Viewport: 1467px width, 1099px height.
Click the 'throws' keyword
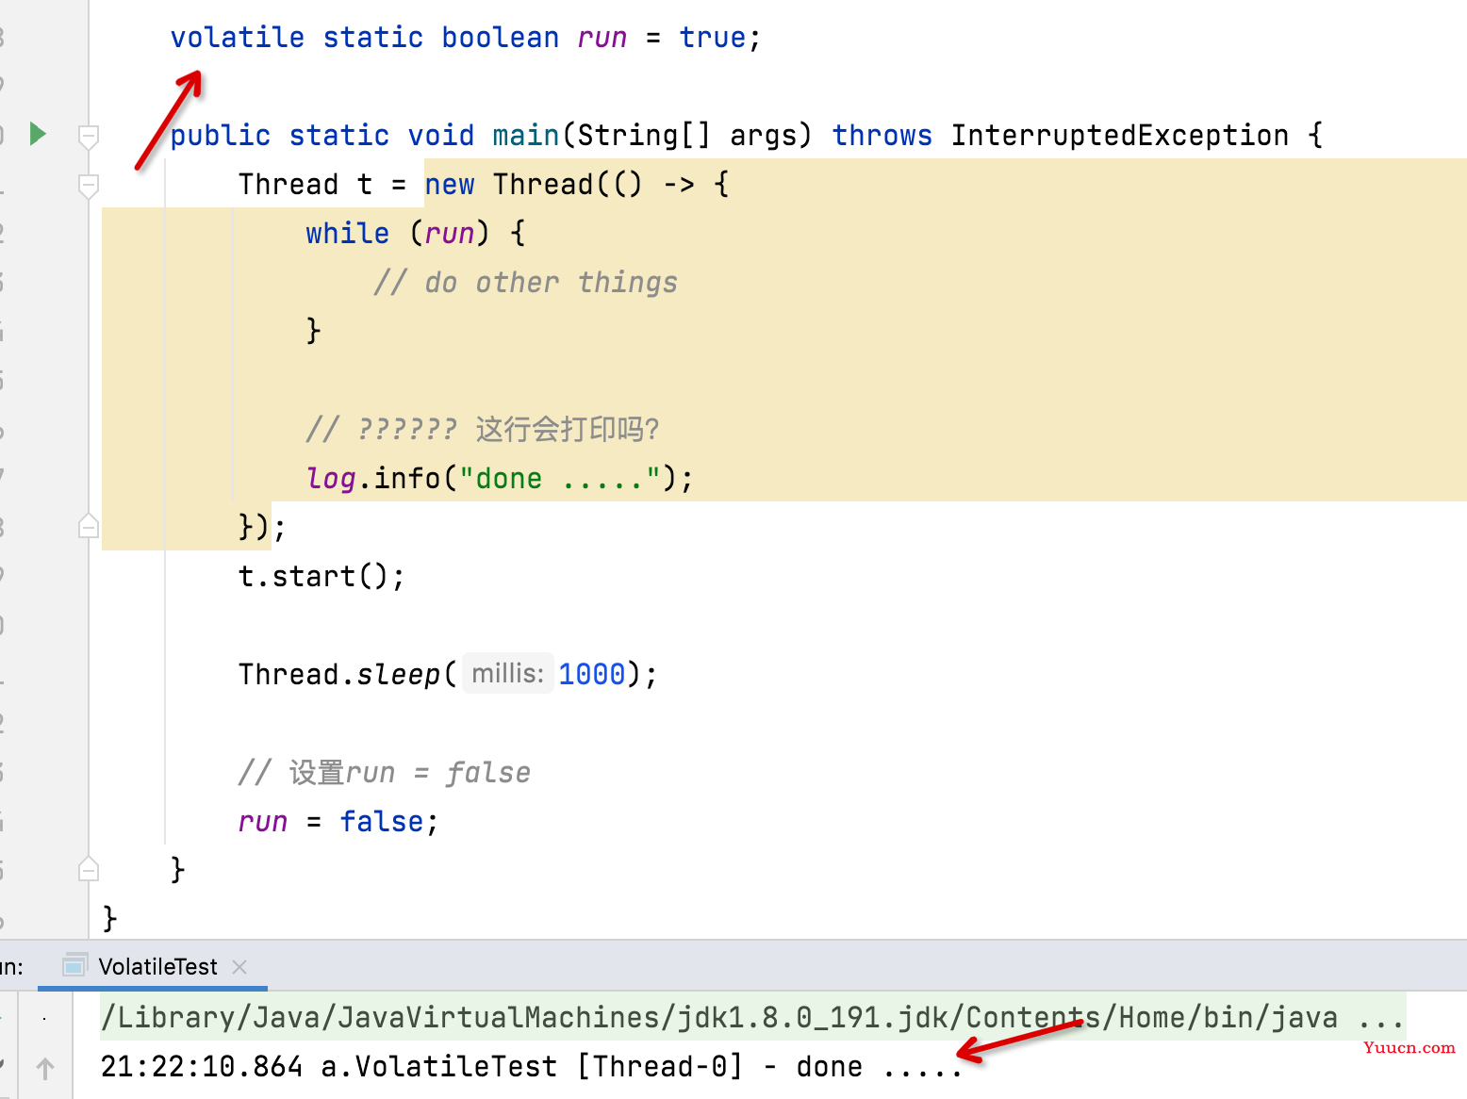(882, 135)
